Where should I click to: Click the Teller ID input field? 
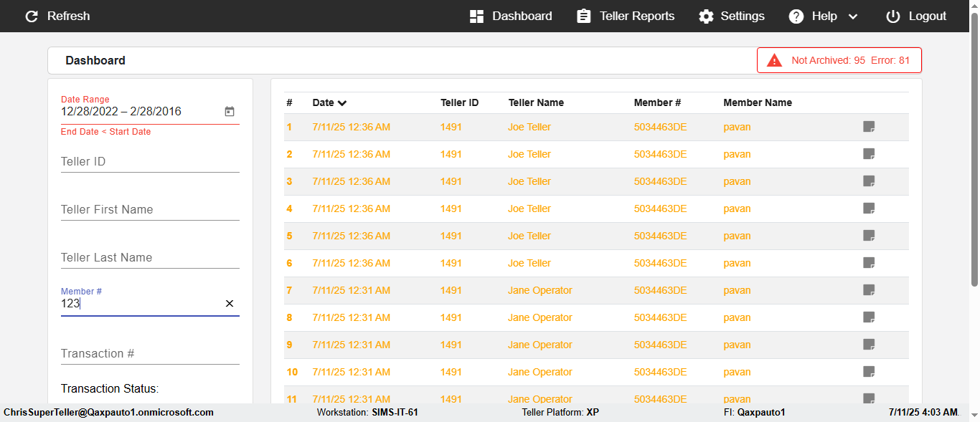click(150, 162)
